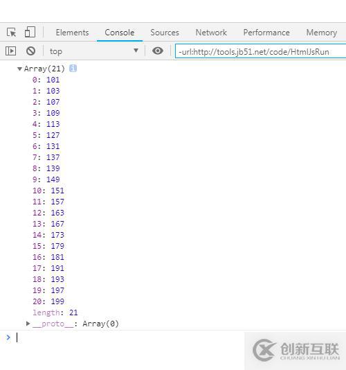Toggle the device toolbar icon
346x370 pixels.
pos(30,32)
